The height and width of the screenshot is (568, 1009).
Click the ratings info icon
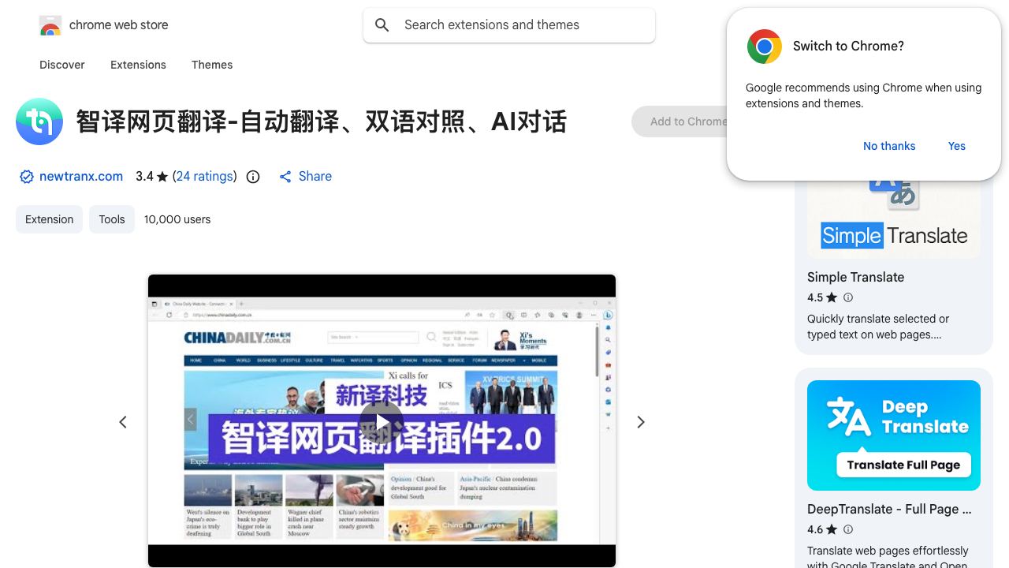(253, 177)
